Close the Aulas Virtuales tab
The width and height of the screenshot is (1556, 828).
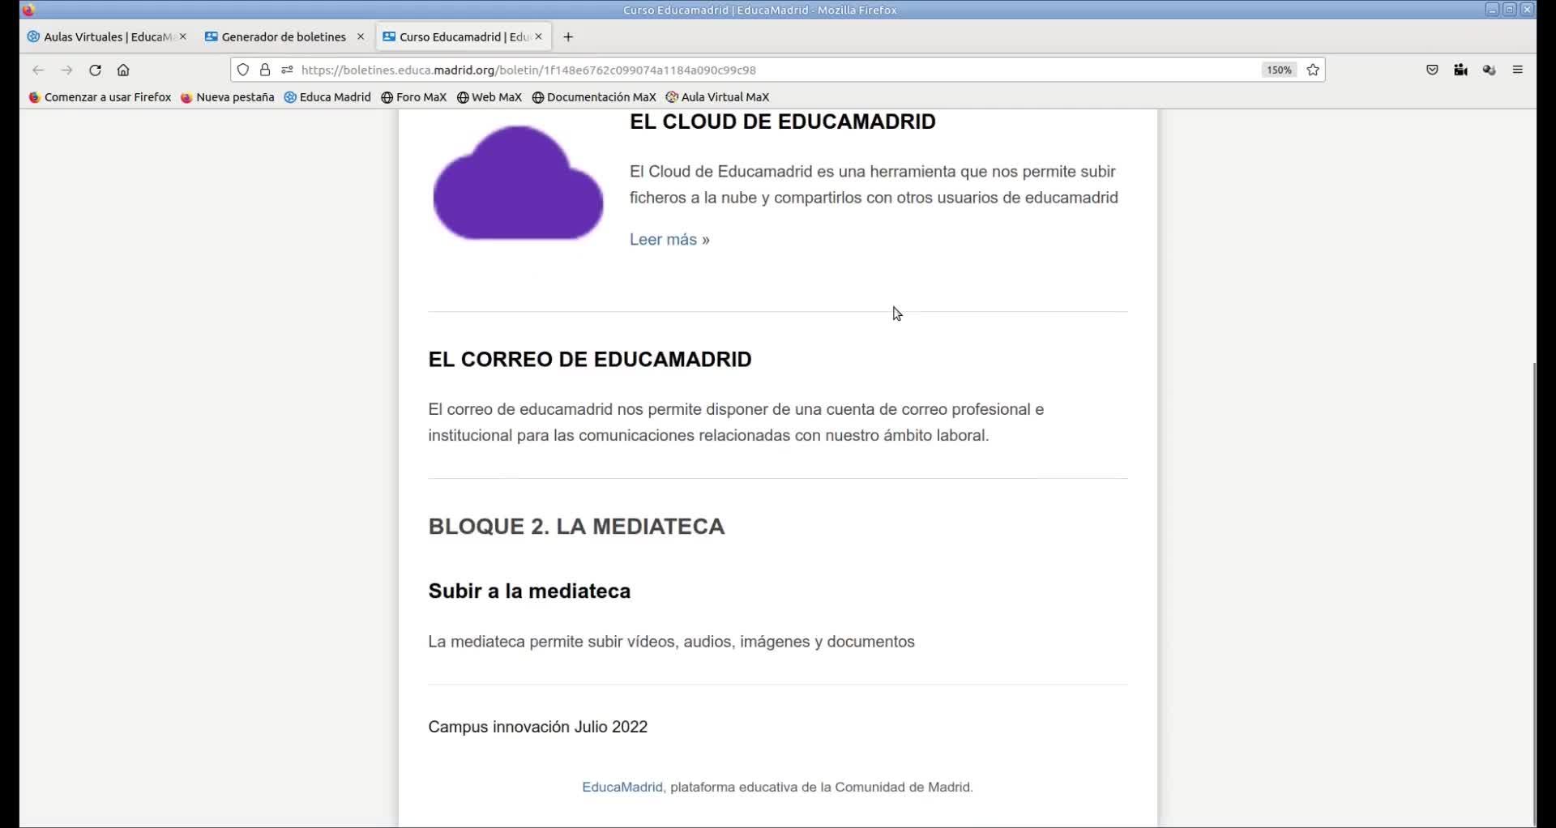tap(183, 36)
